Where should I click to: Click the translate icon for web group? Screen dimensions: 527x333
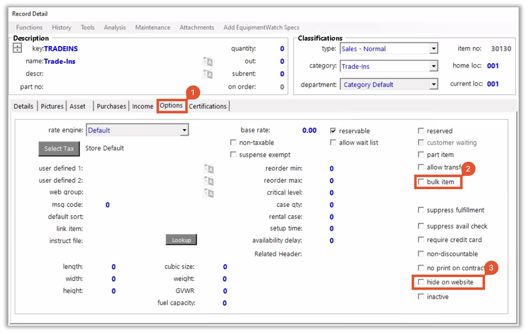209,193
